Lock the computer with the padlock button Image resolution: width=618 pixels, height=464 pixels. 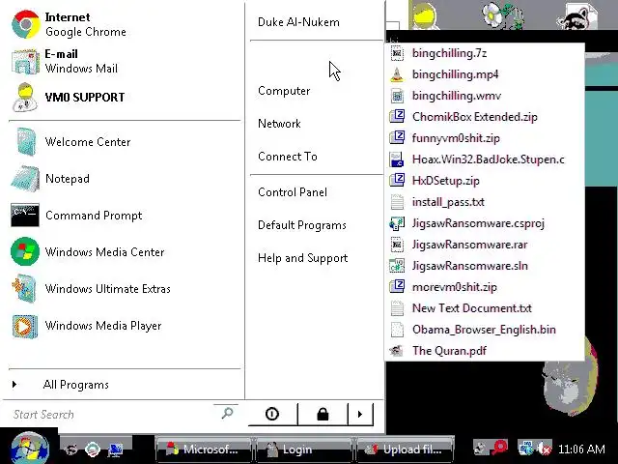323,414
